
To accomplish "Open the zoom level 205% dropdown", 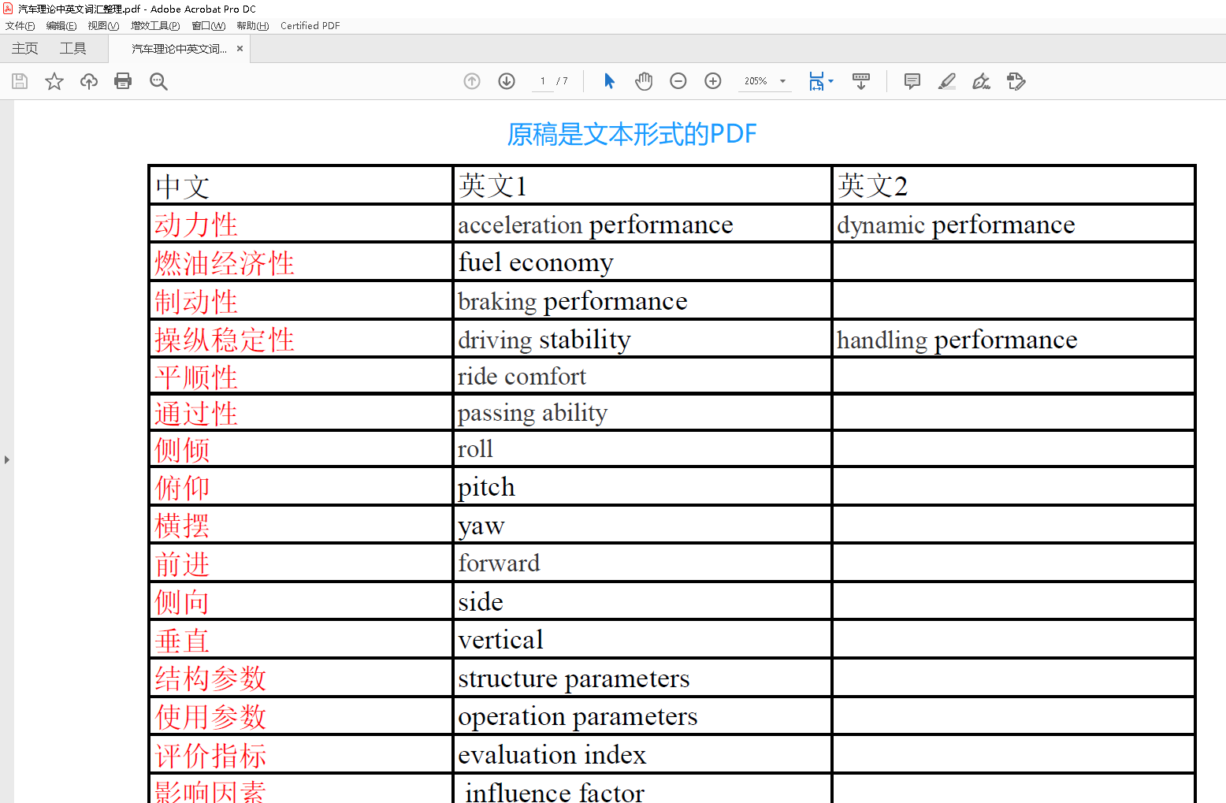I will tap(764, 81).
